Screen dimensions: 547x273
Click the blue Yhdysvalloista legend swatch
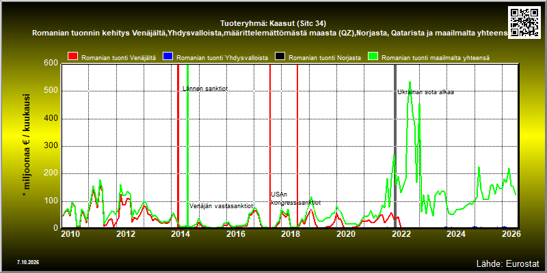click(168, 57)
